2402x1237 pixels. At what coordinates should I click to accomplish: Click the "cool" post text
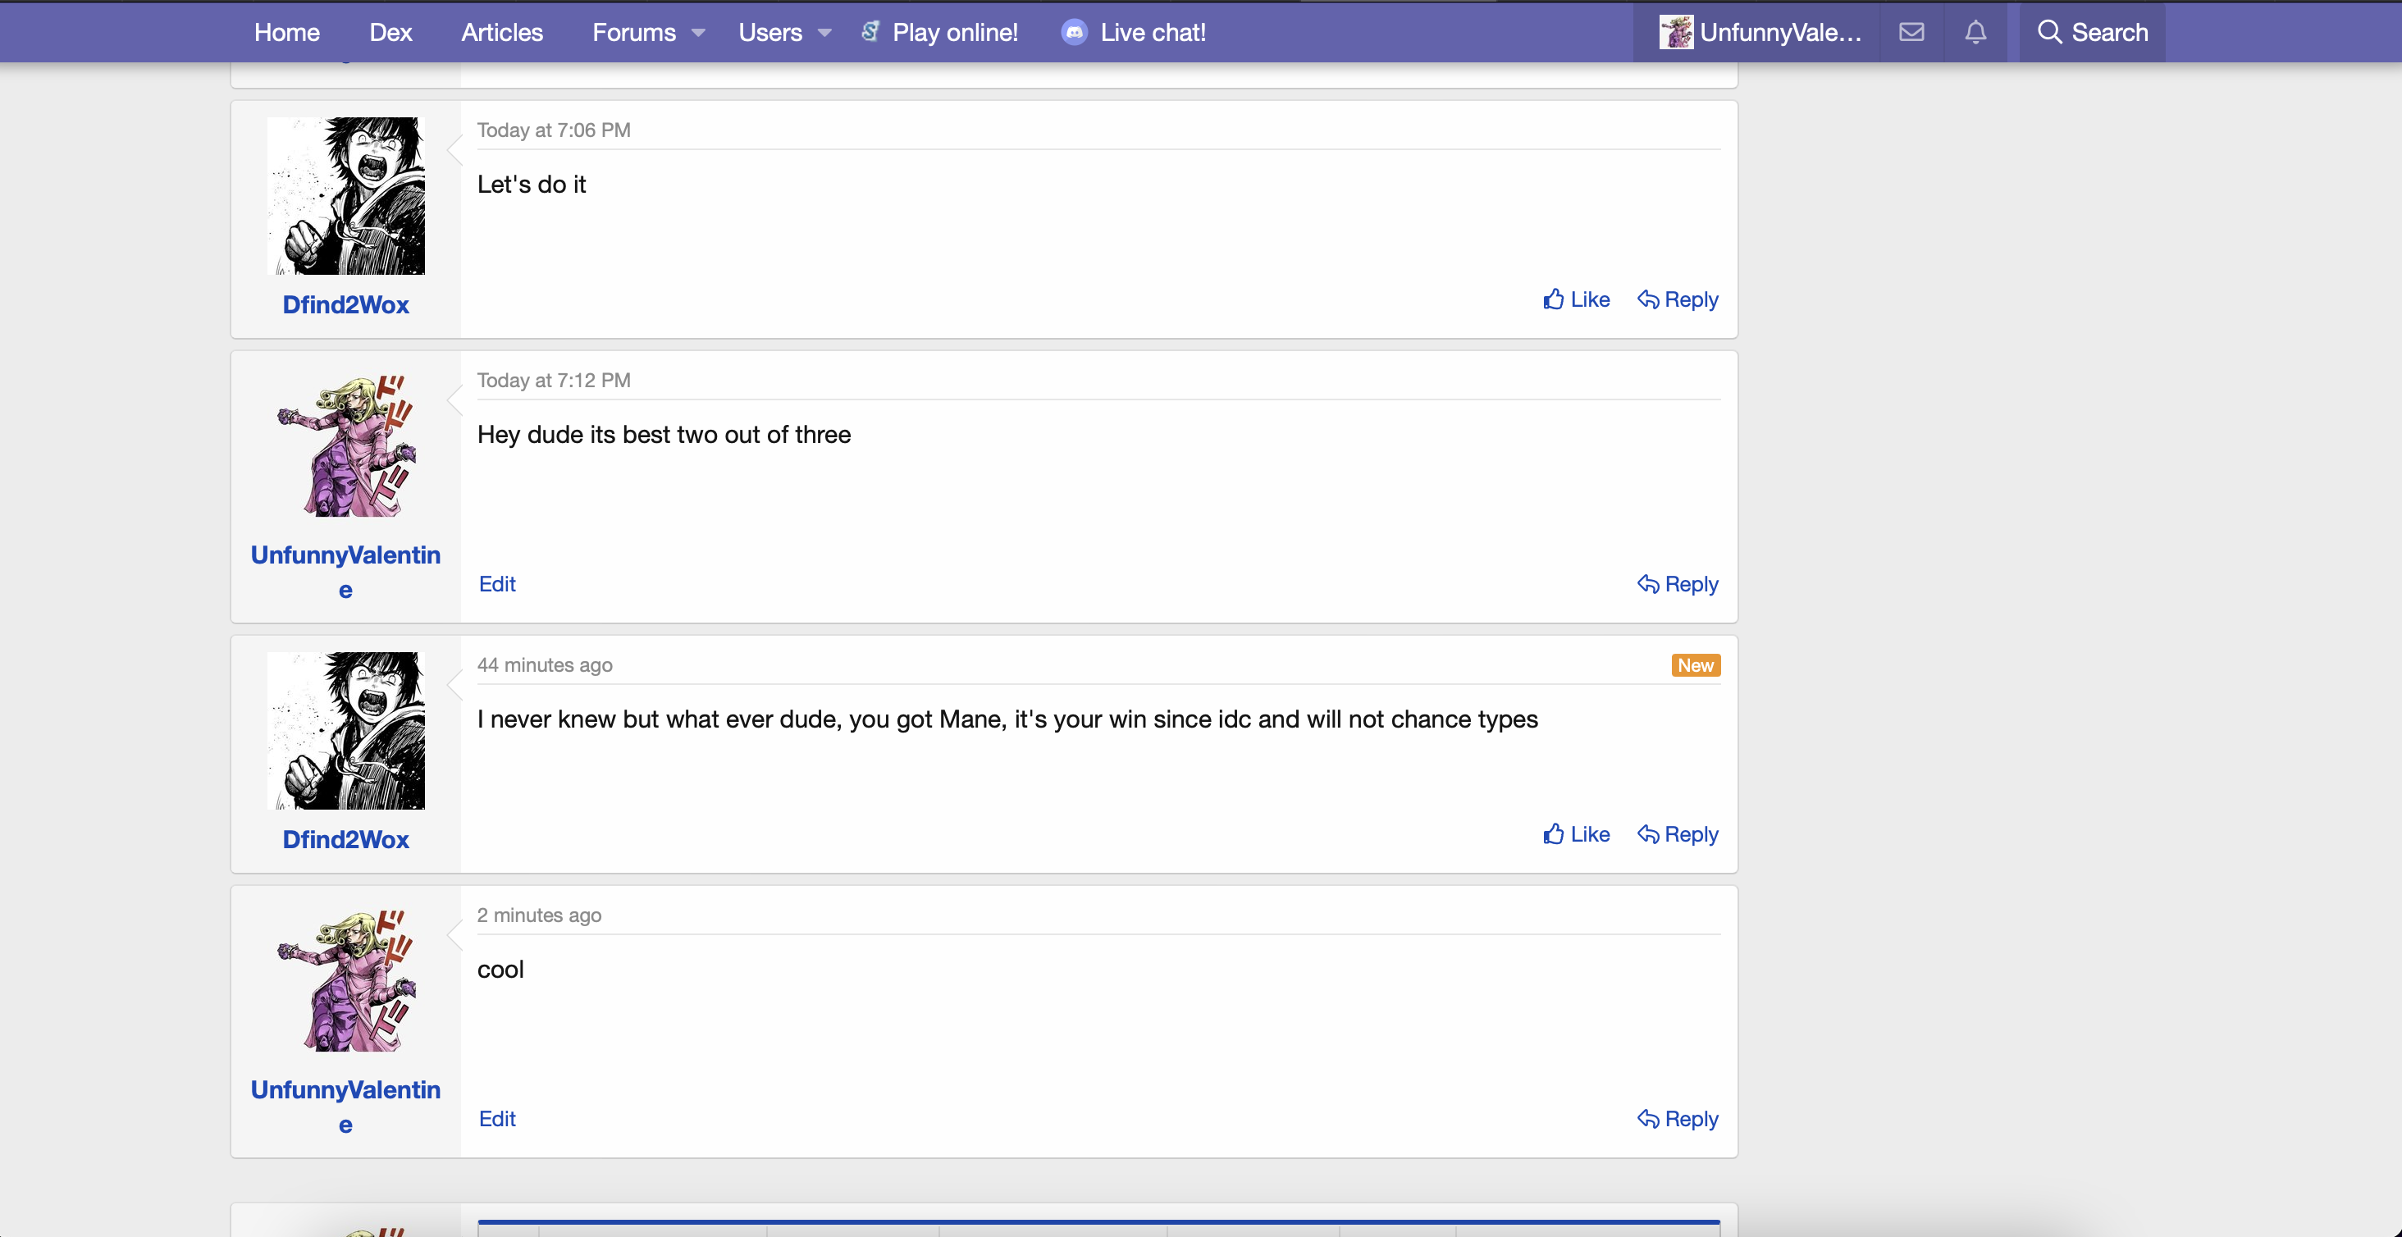pos(500,970)
